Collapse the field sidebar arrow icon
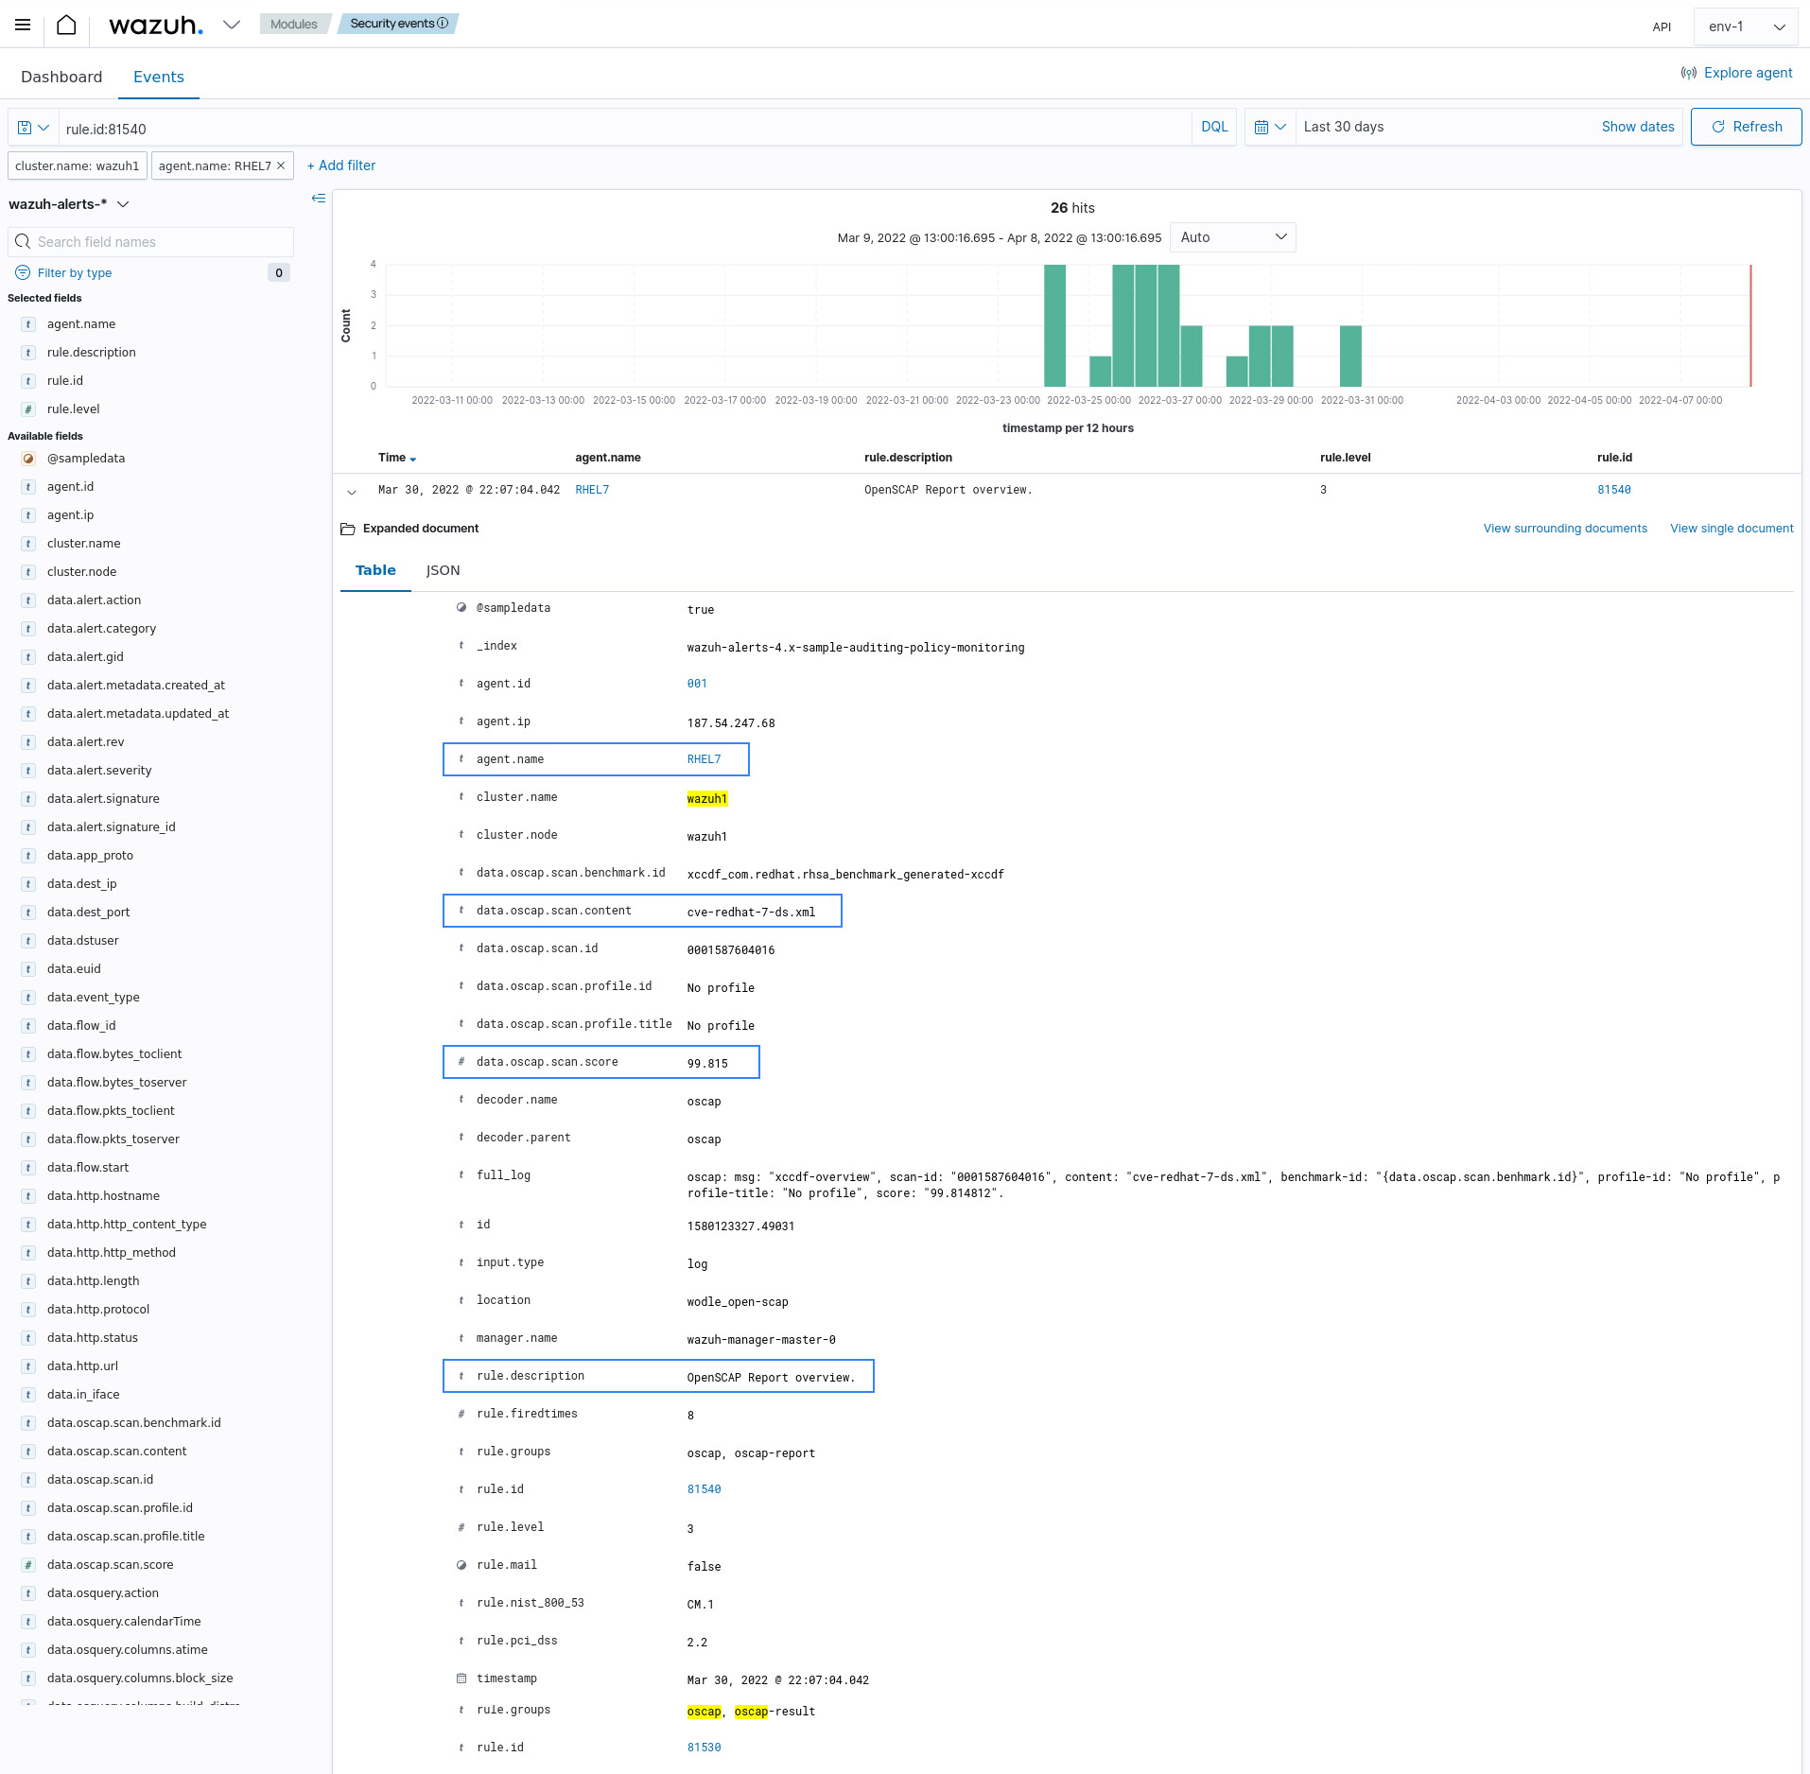This screenshot has width=1810, height=1774. pyautogui.click(x=319, y=199)
